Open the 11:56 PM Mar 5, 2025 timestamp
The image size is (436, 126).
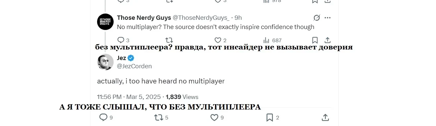click(129, 97)
